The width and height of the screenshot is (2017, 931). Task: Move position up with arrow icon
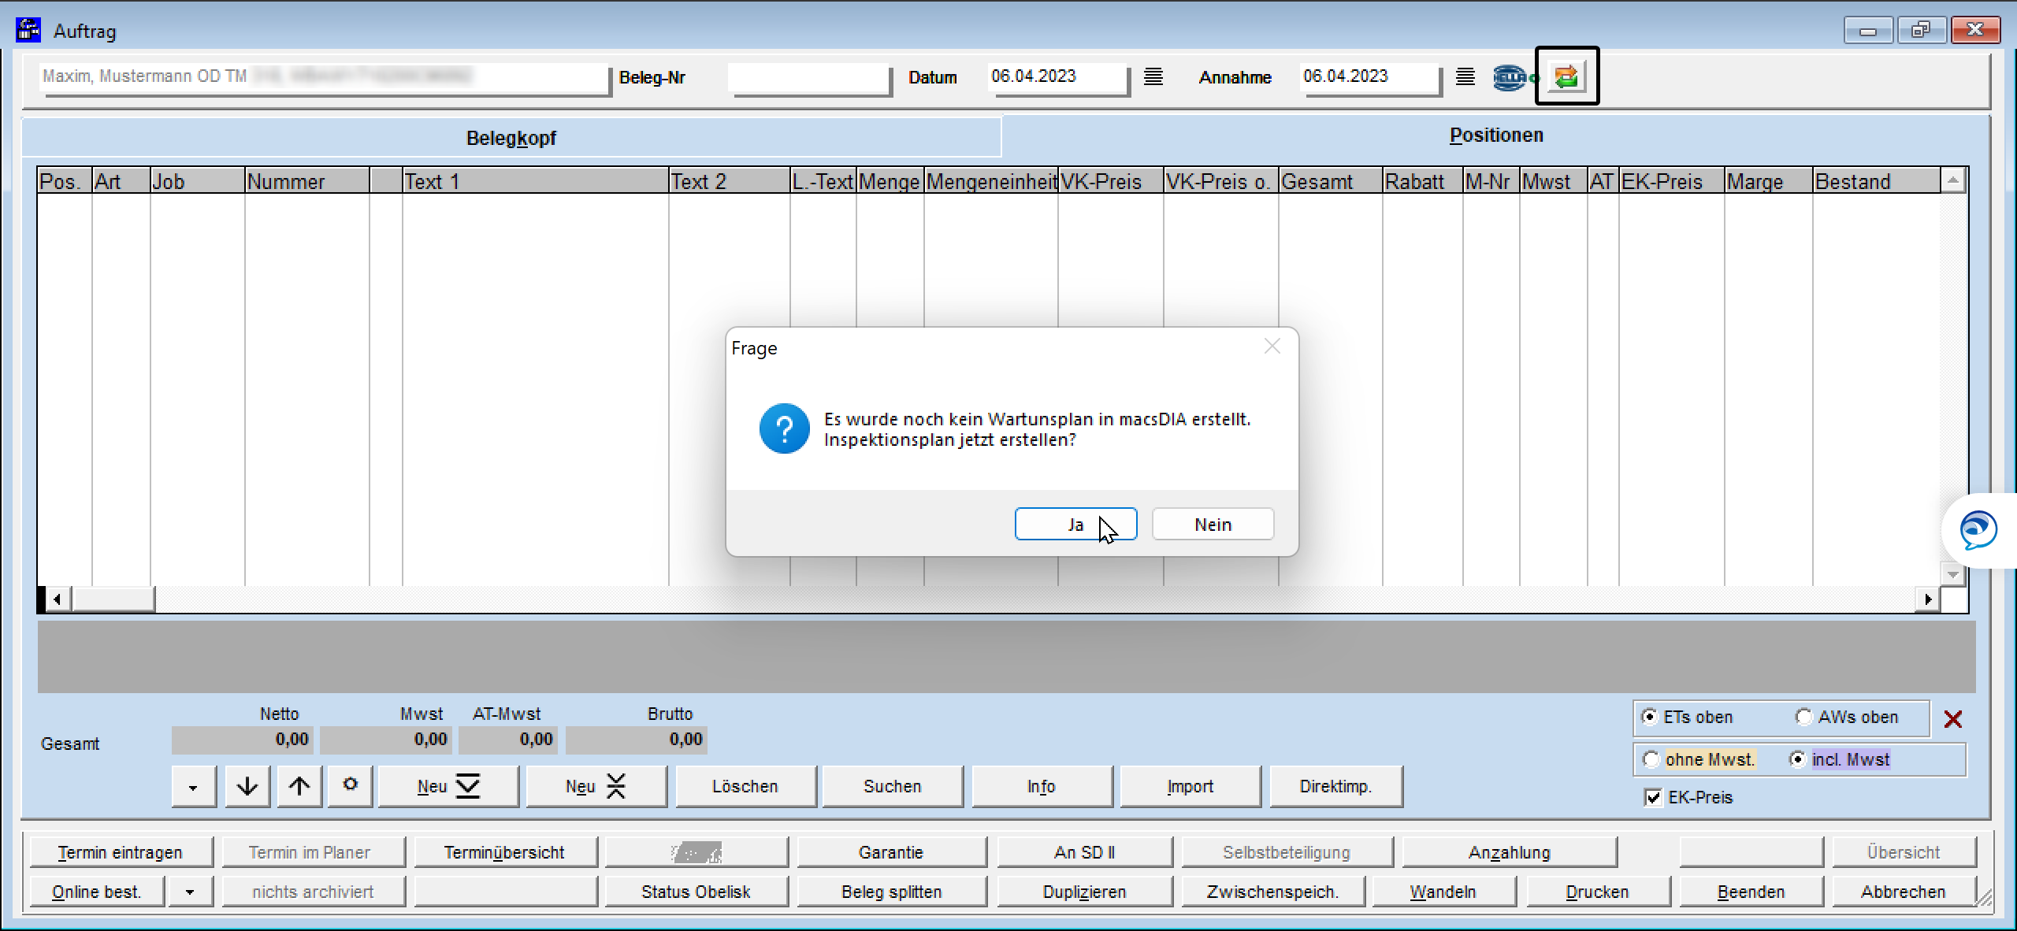299,786
